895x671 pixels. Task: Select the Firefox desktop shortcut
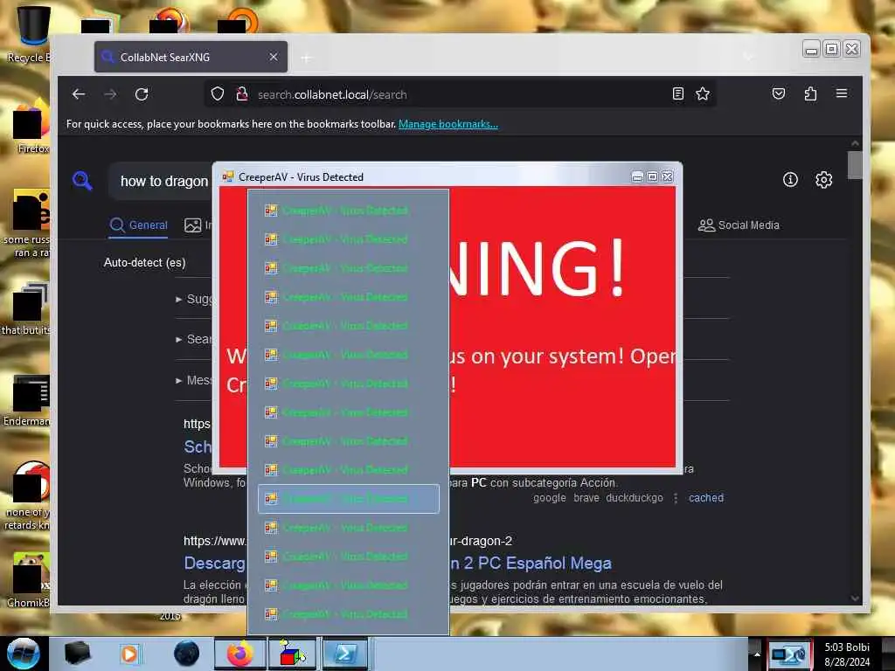(30, 127)
